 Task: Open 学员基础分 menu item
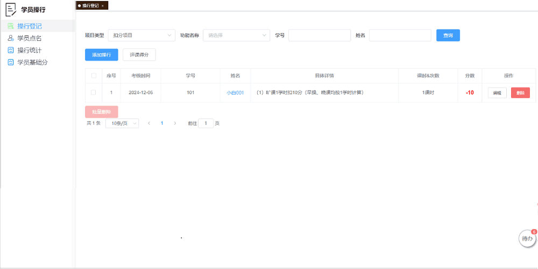pyautogui.click(x=38, y=62)
